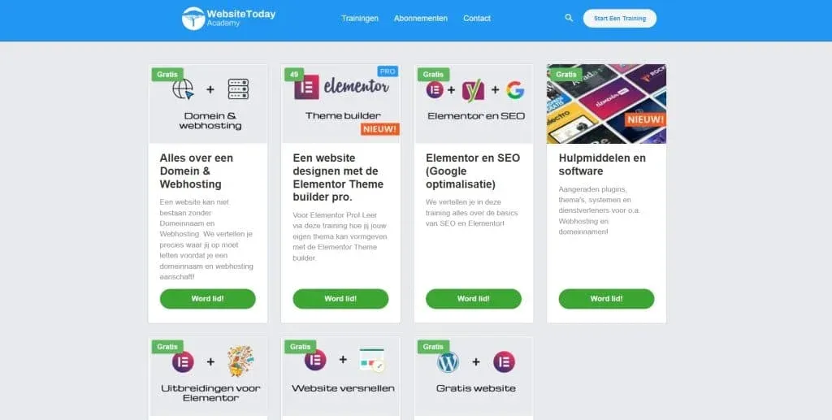Click Word lid! under Domein & Webhosting
This screenshot has height=420, width=832.
(207, 299)
